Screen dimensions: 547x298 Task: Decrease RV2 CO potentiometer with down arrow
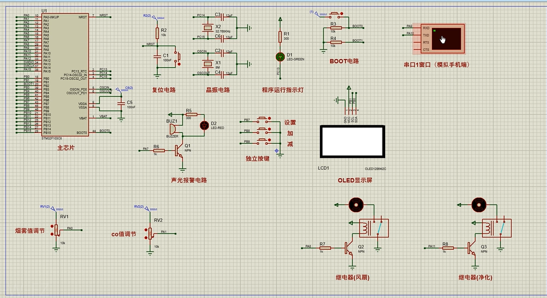147,238
